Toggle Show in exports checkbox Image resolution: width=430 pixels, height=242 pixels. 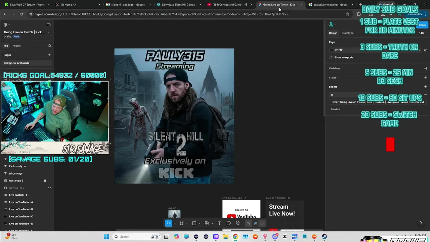(331, 57)
